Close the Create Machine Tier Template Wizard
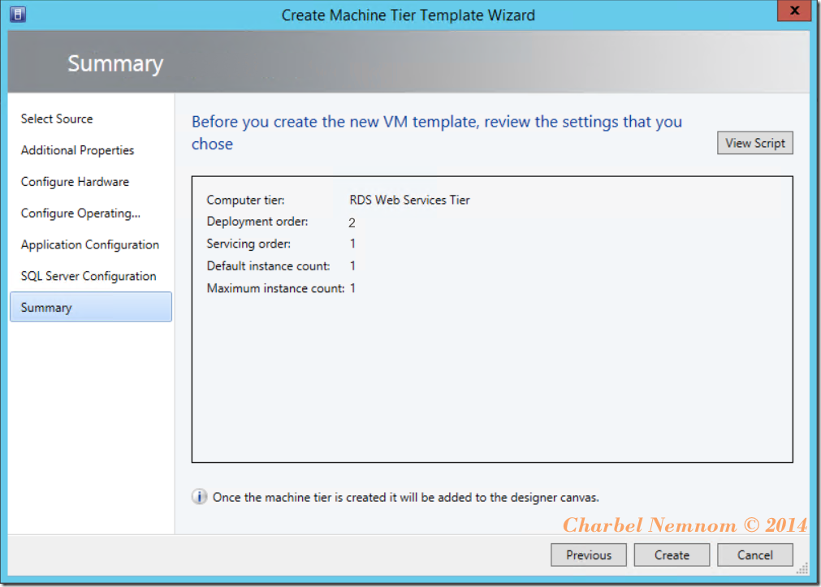The image size is (821, 587). pos(793,11)
